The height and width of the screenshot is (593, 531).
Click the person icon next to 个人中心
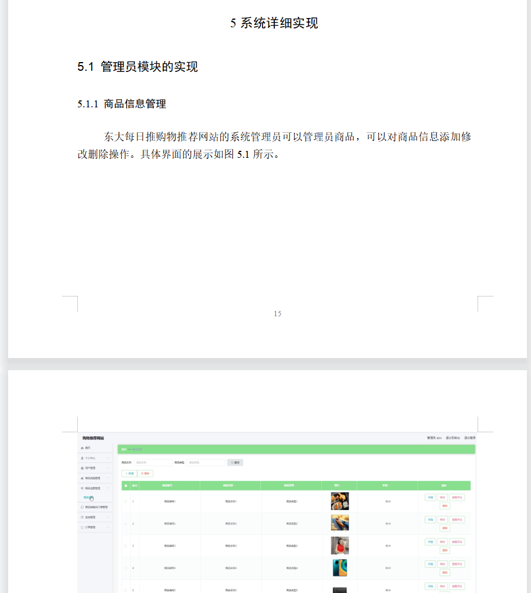click(82, 458)
